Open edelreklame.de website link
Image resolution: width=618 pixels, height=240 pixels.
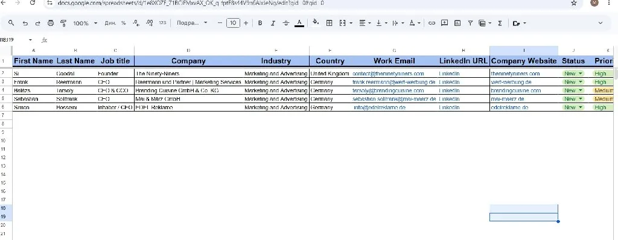point(509,107)
